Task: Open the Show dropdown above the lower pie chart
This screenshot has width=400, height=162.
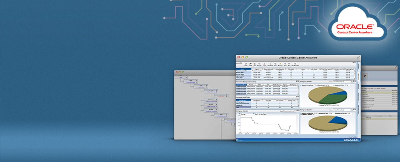Action: [342, 110]
